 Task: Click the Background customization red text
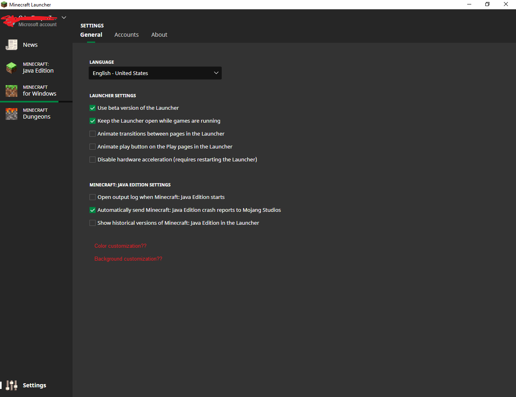tap(128, 259)
